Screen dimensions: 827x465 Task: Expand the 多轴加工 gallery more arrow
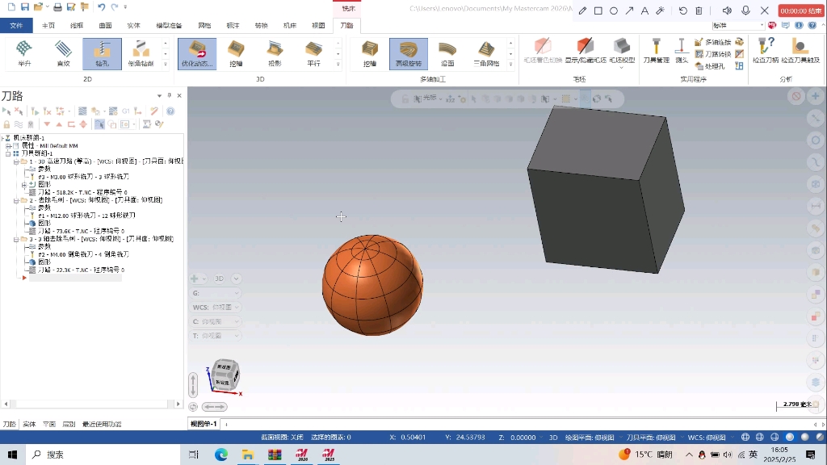coord(510,65)
